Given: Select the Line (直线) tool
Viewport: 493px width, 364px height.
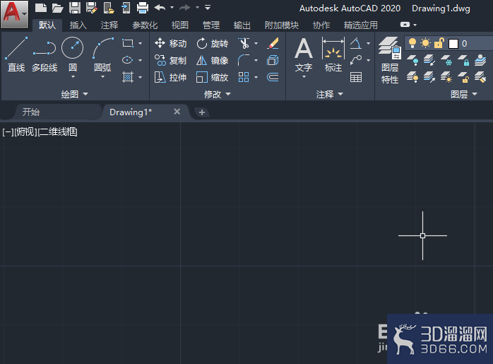Looking at the screenshot, I should pyautogui.click(x=16, y=54).
